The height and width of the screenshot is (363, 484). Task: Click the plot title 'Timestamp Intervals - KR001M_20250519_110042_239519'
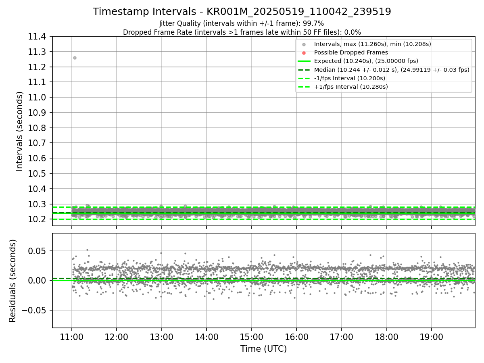click(x=242, y=12)
